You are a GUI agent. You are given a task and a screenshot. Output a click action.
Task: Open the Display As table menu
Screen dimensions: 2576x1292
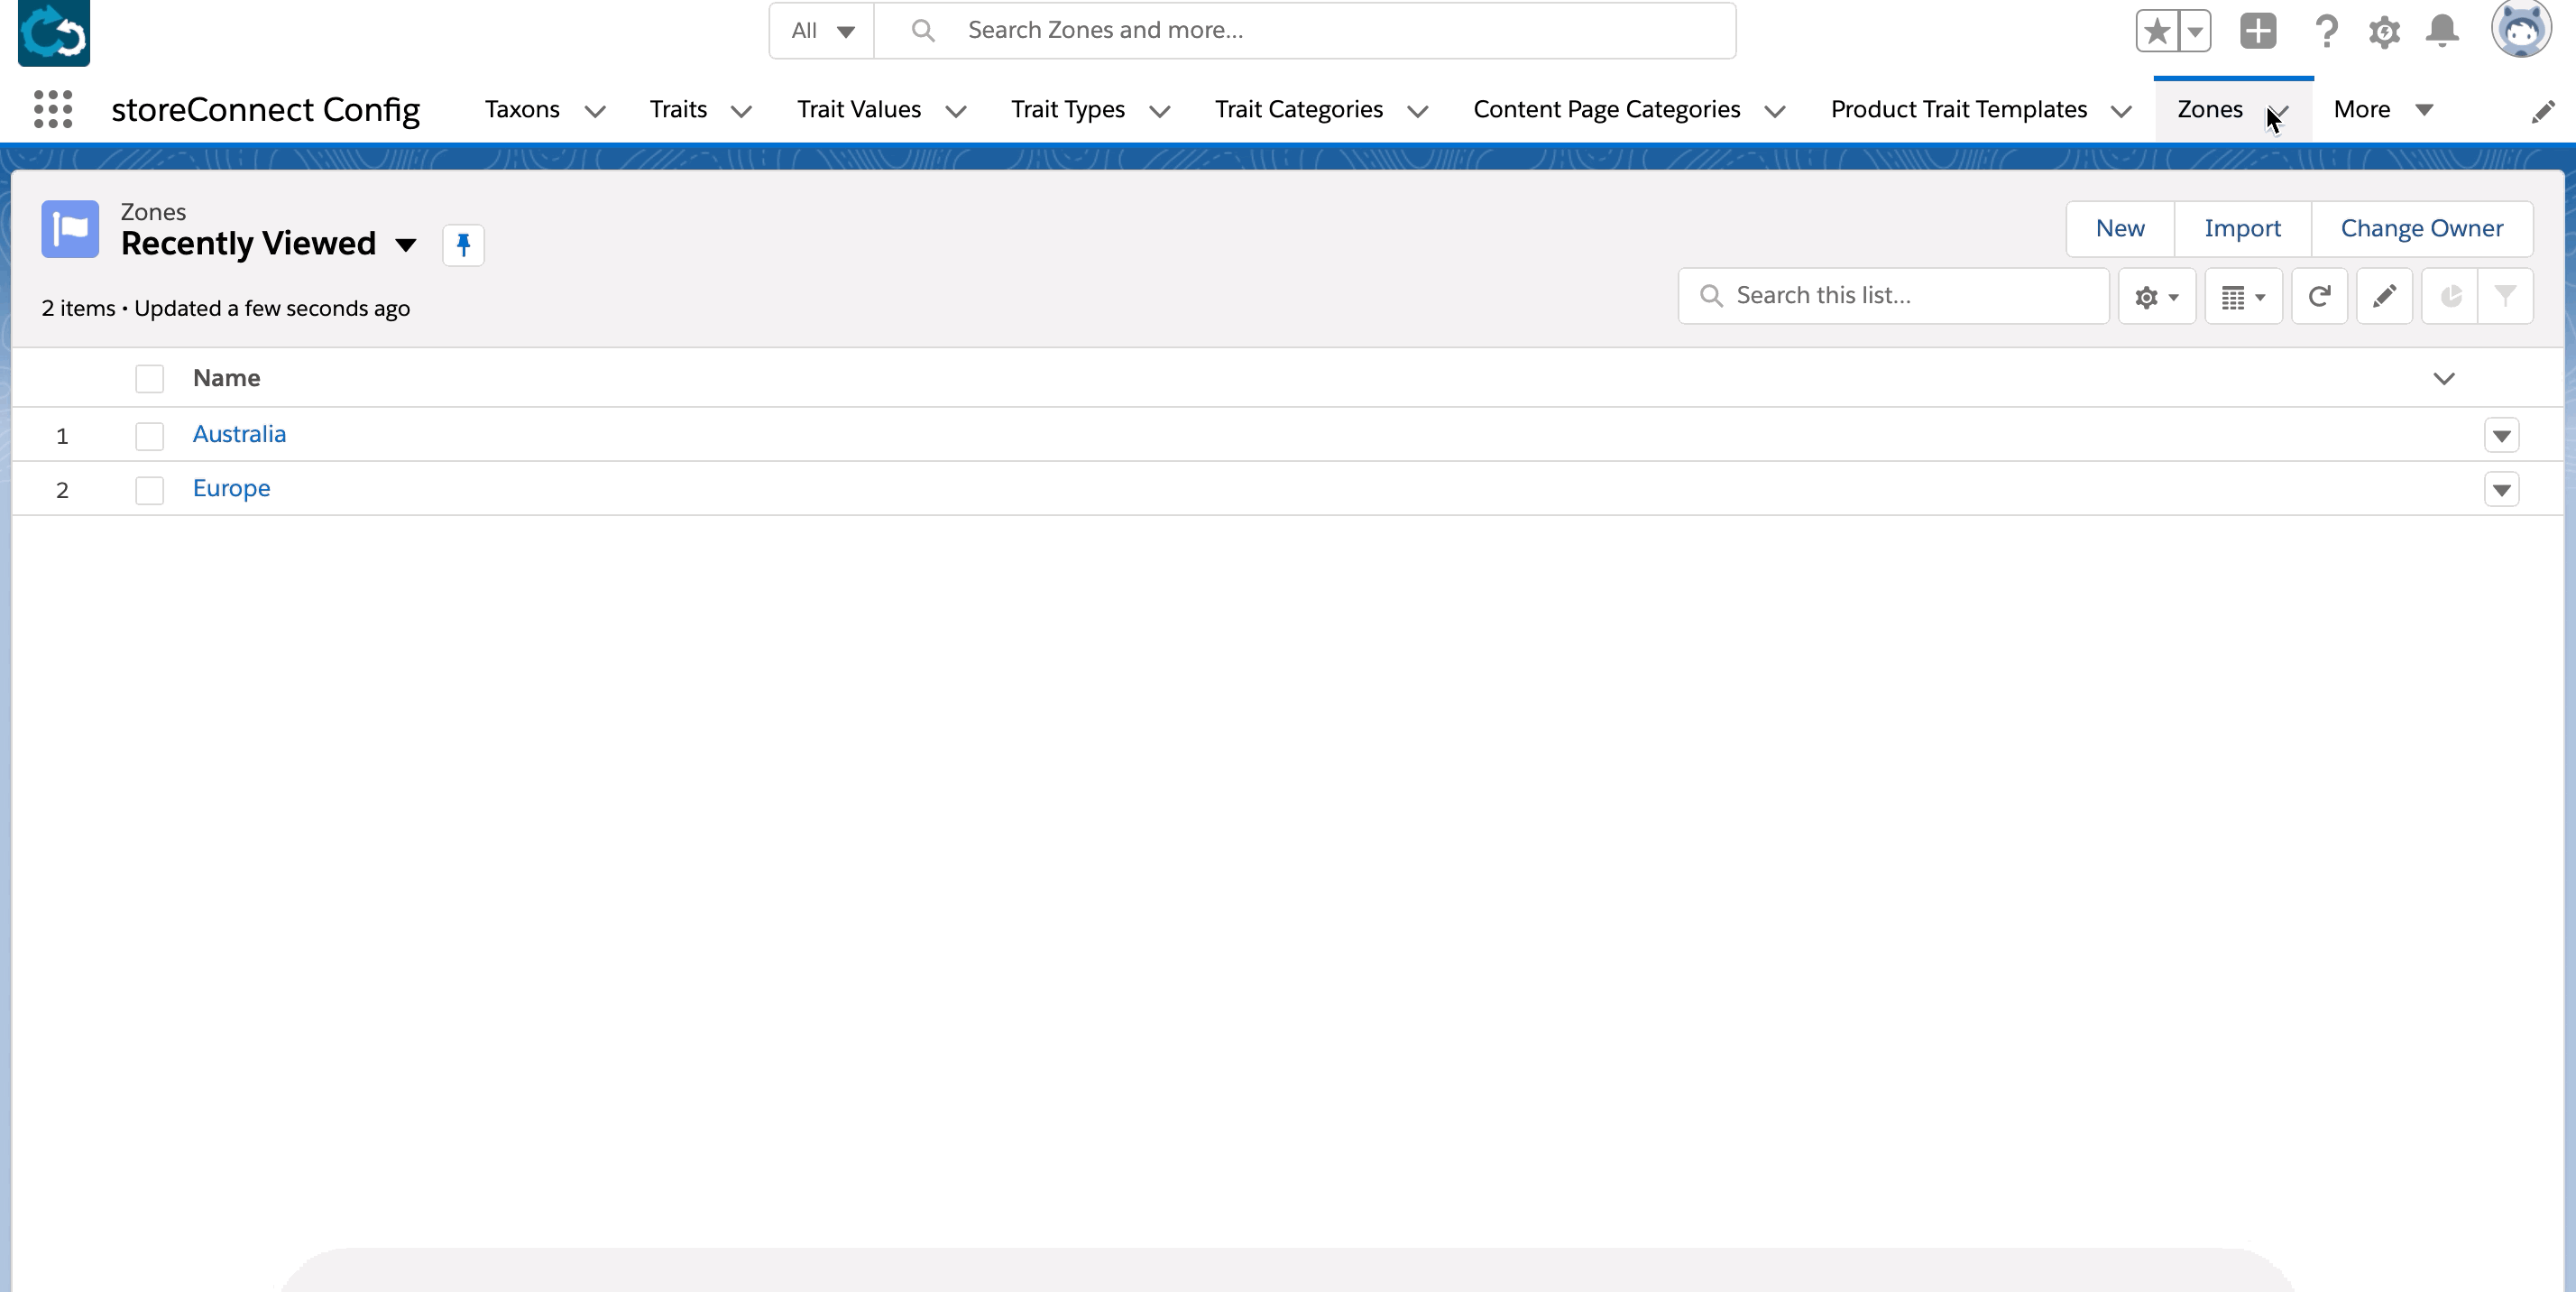click(2243, 296)
